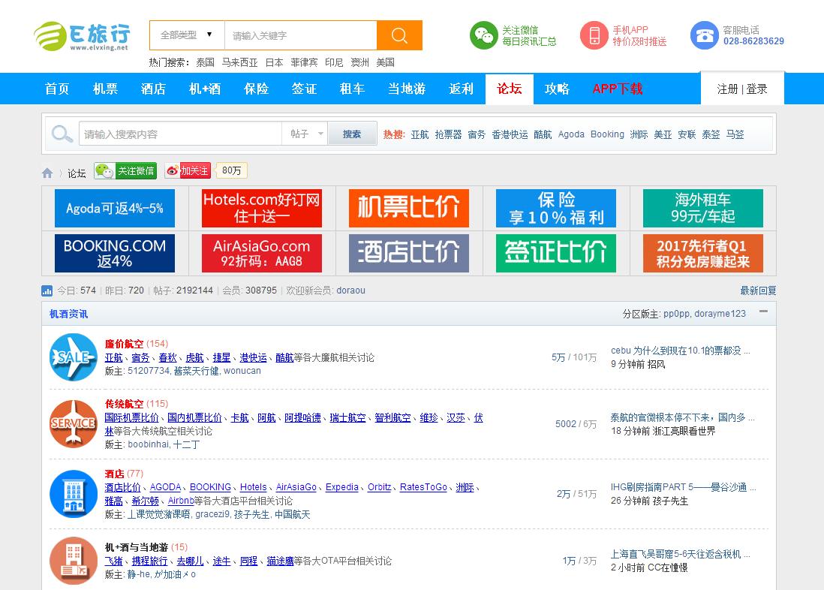Open the blue hotel building icon for 酒店
This screenshot has width=824, height=590.
tap(73, 494)
